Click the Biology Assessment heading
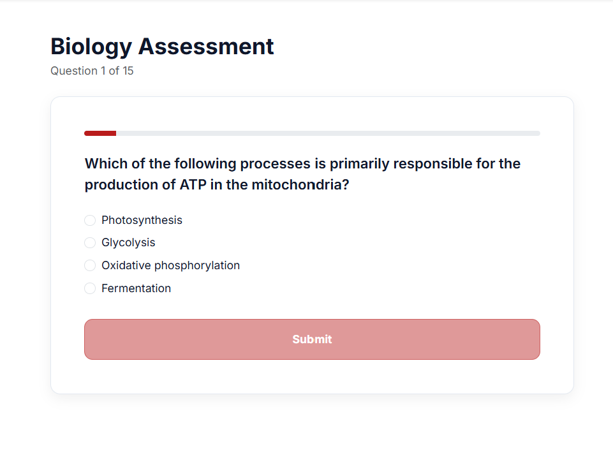 tap(162, 47)
